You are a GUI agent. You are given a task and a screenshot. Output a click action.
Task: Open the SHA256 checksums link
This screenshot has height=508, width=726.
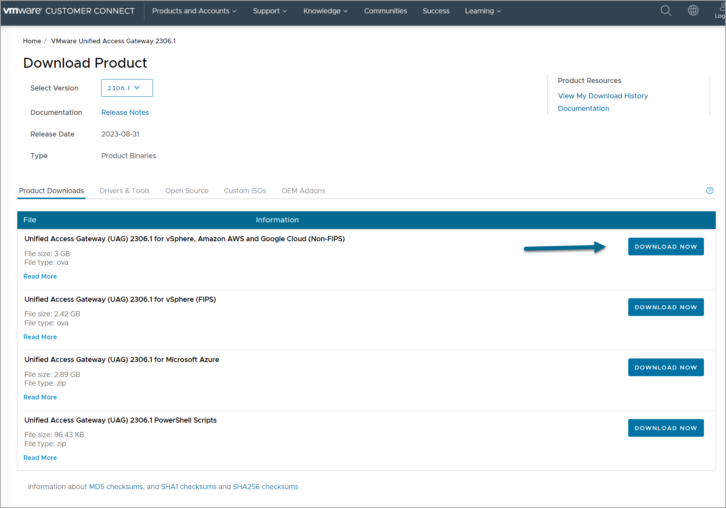pos(266,487)
